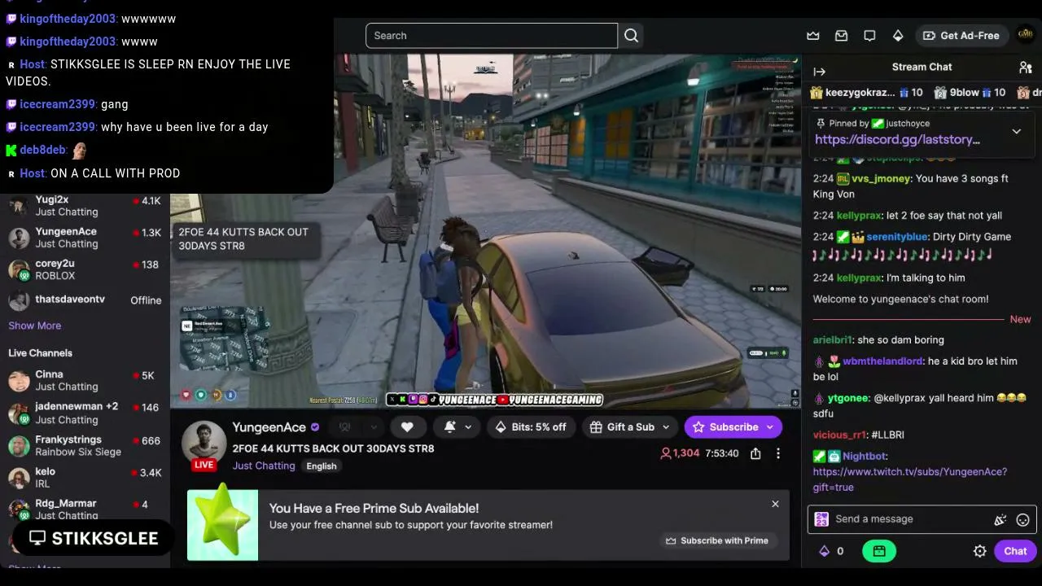This screenshot has width=1042, height=586.
Task: Share the stream via share icon
Action: (x=755, y=453)
